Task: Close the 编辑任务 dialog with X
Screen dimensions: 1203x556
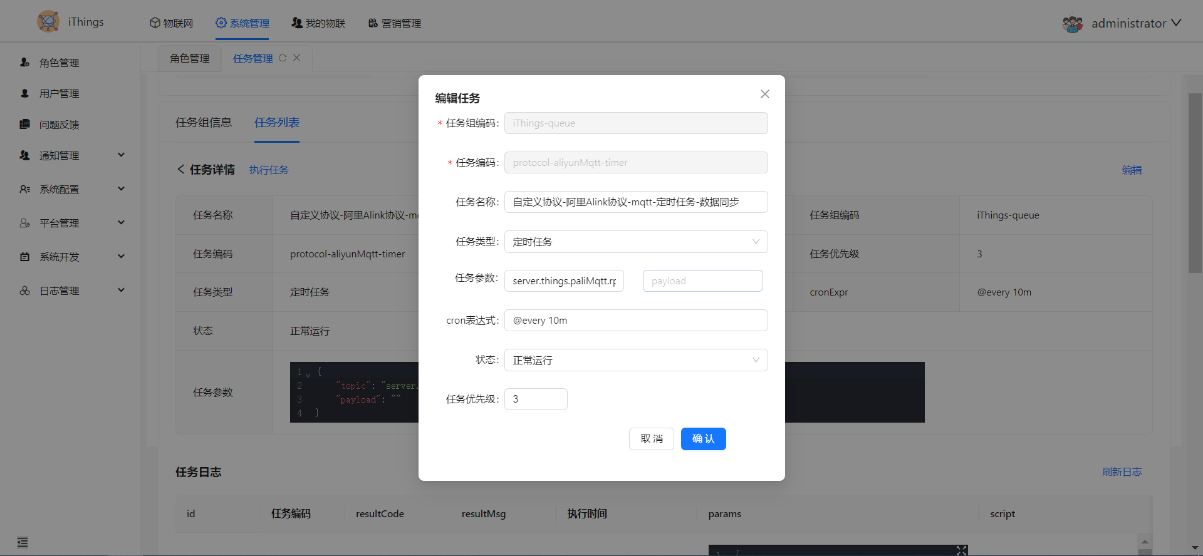Action: pos(764,94)
